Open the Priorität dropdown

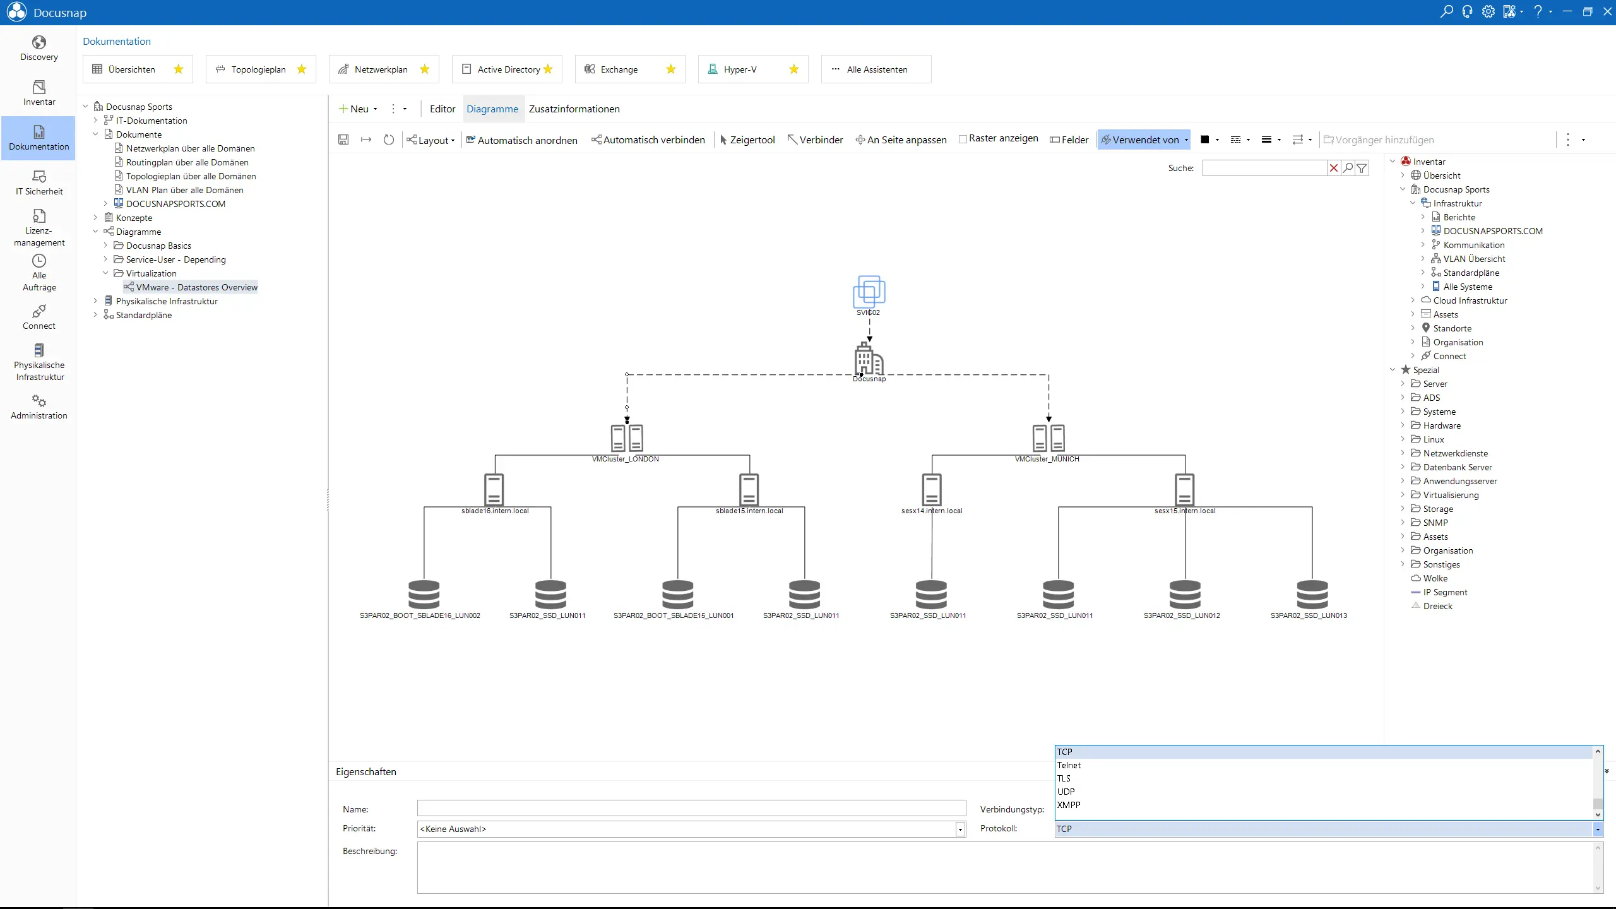[x=960, y=829]
